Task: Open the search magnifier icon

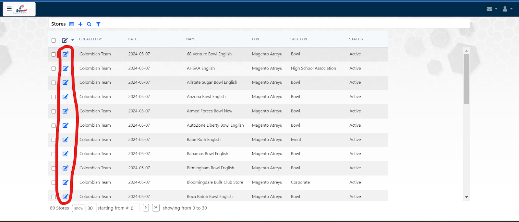Action: click(x=89, y=24)
